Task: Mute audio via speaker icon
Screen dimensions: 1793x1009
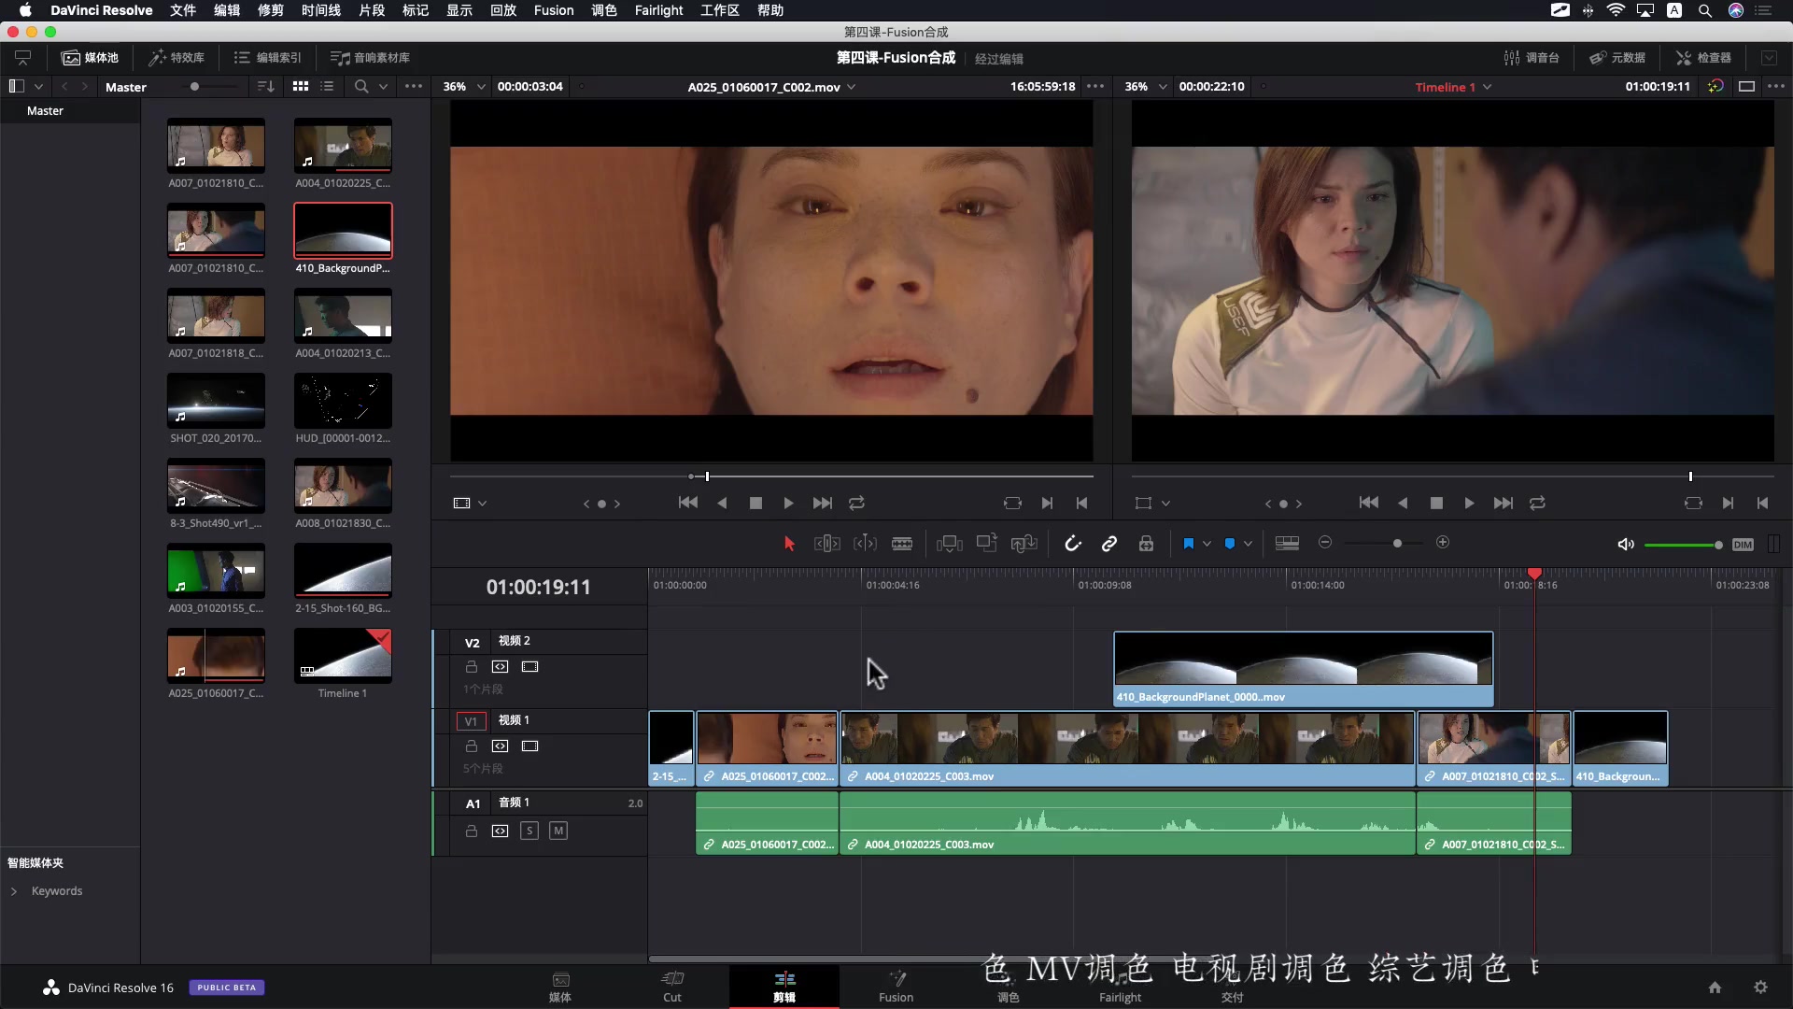Action: coord(1626,545)
